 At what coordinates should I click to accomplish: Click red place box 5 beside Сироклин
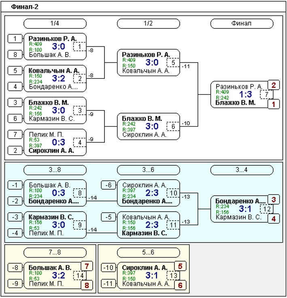click(180, 266)
